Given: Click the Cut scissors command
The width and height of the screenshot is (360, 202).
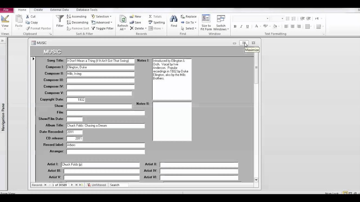Looking at the screenshot, I should click(x=31, y=17).
